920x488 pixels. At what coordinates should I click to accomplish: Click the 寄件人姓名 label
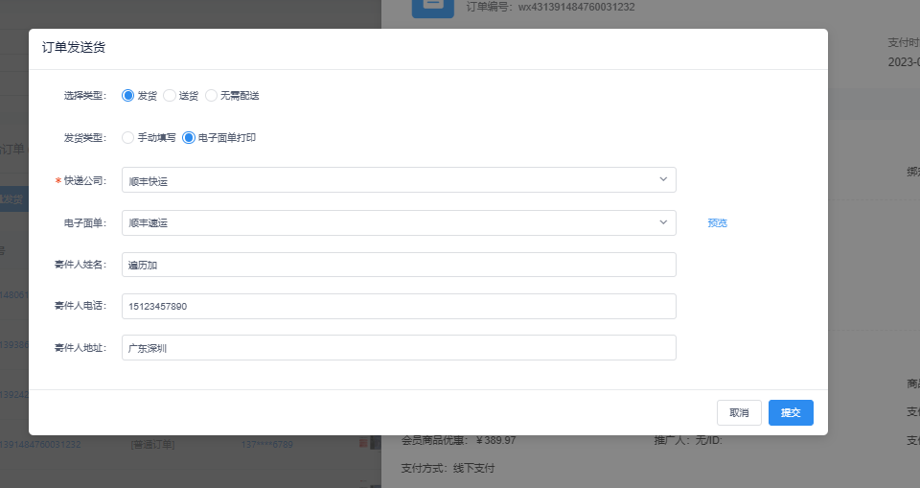point(80,265)
